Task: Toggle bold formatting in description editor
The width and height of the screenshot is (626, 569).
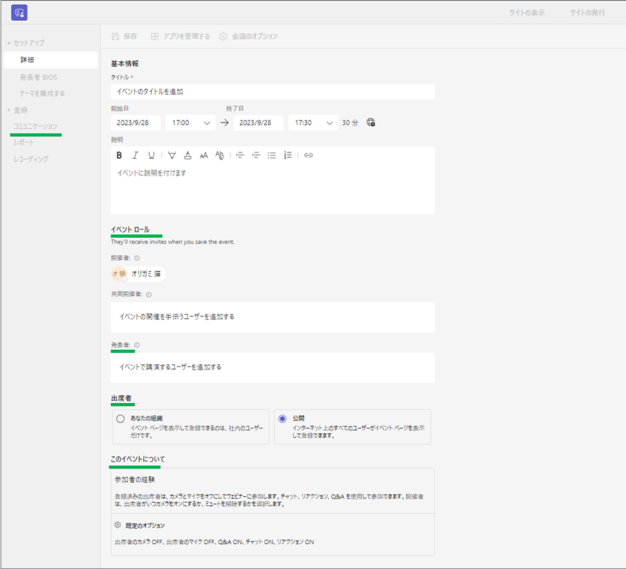Action: [120, 155]
